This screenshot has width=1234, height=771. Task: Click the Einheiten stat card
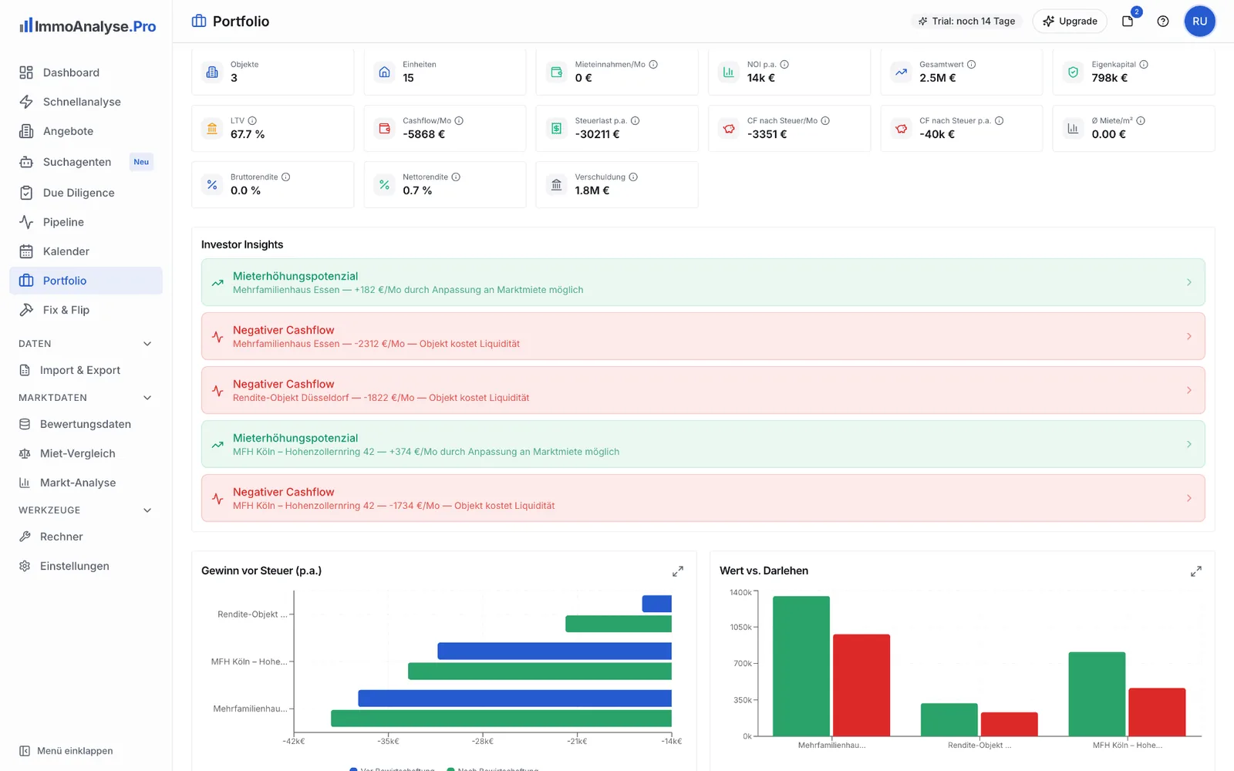click(x=445, y=72)
